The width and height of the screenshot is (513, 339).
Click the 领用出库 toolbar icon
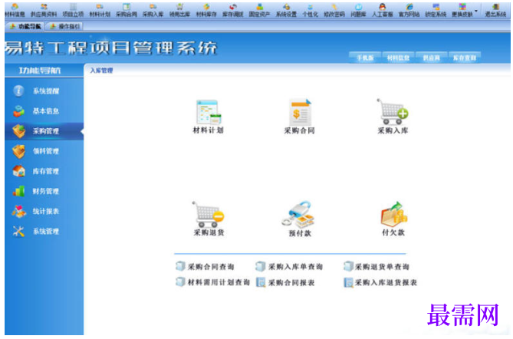click(179, 10)
